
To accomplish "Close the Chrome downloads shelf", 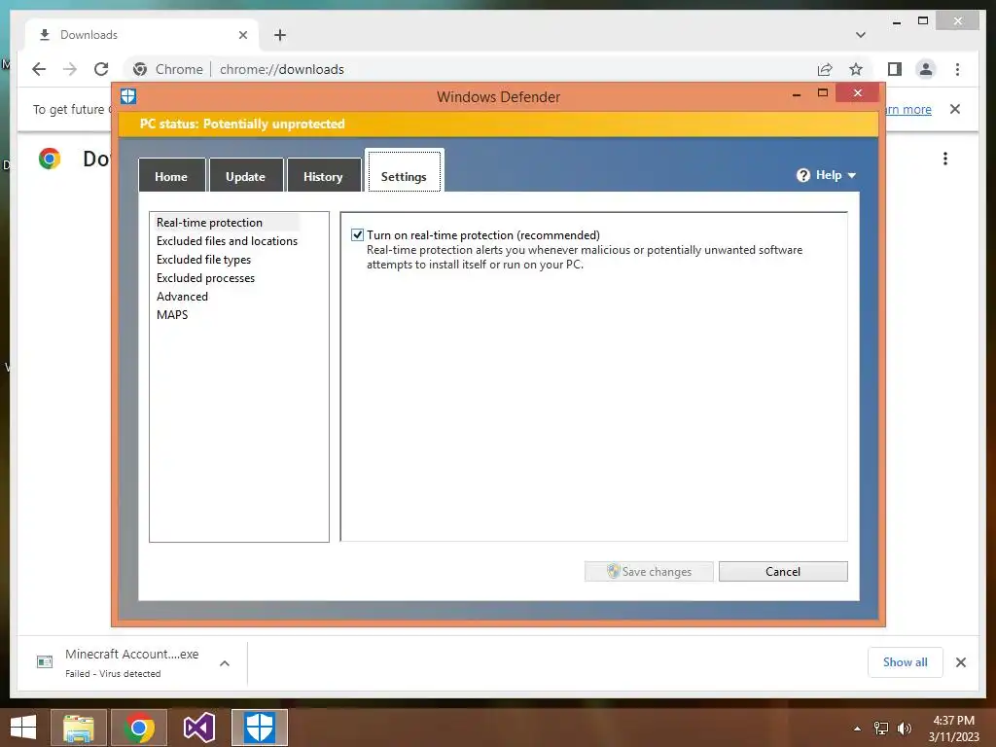I will pyautogui.click(x=960, y=662).
